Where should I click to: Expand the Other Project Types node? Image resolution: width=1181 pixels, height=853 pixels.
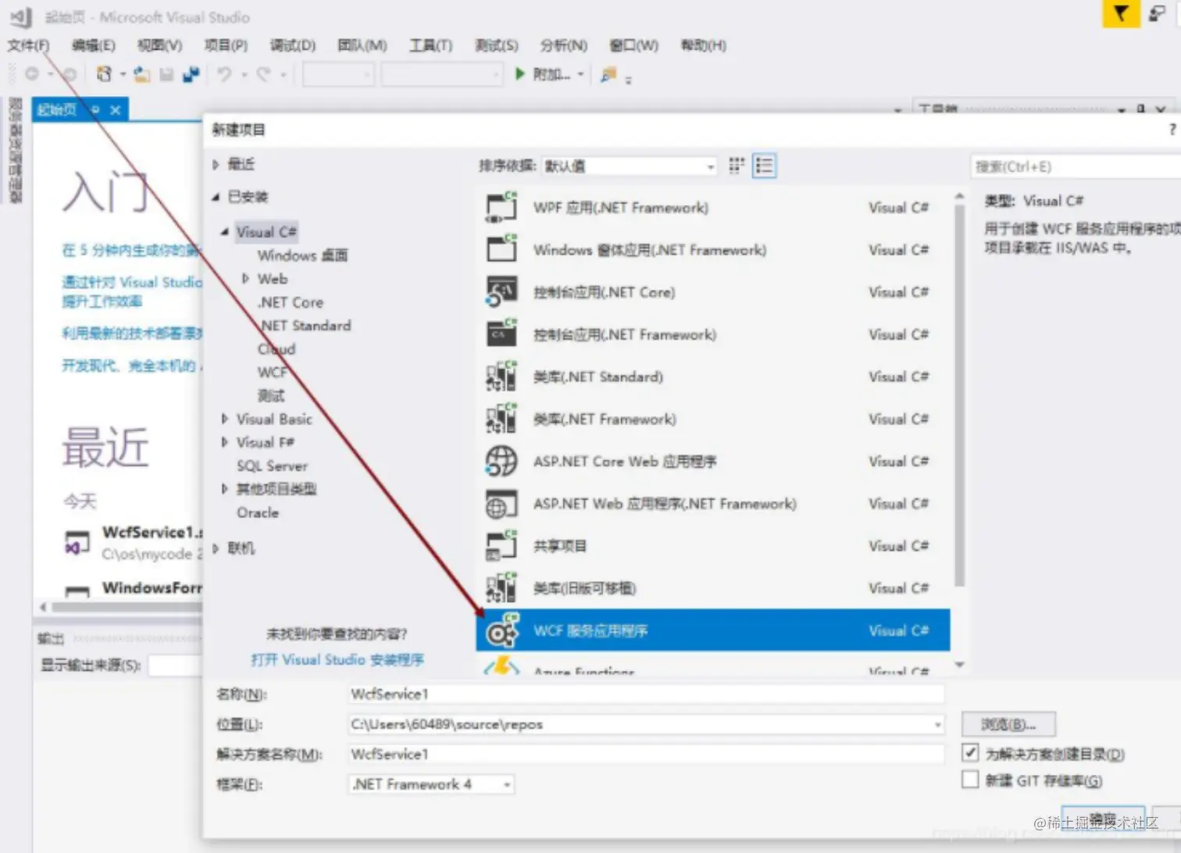coord(225,490)
